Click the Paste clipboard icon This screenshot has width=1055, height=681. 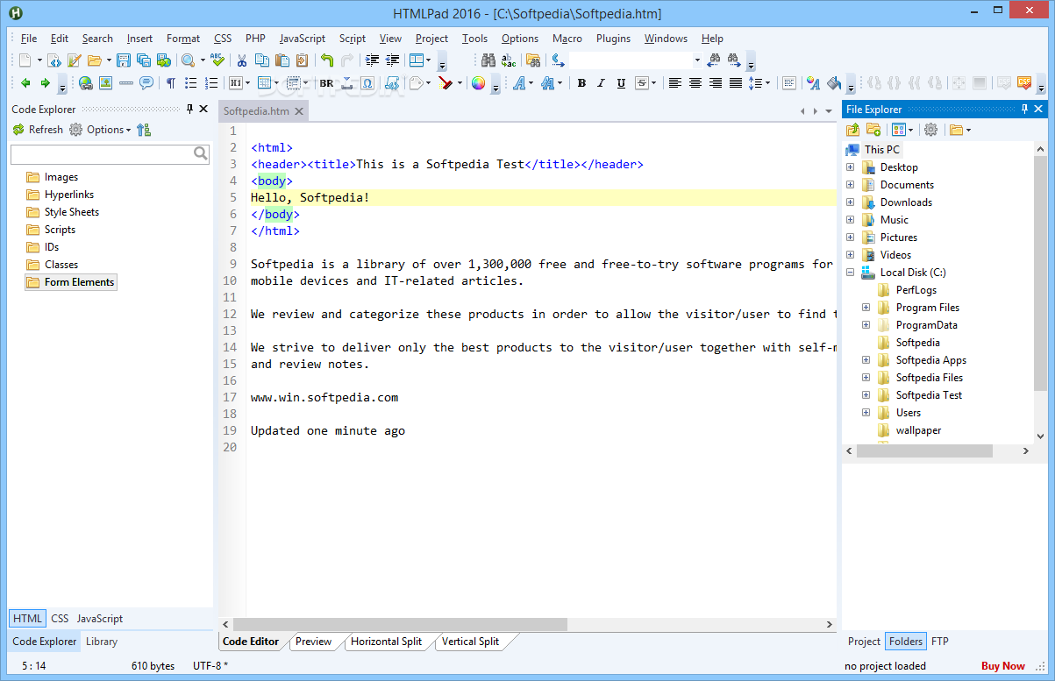pos(282,60)
